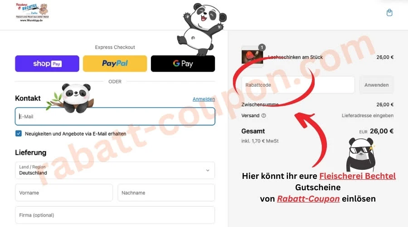Image resolution: width=408 pixels, height=227 pixels.
Task: Uncheck Neuigkeiten und Angebote via E-Mail
Action: coord(19,133)
